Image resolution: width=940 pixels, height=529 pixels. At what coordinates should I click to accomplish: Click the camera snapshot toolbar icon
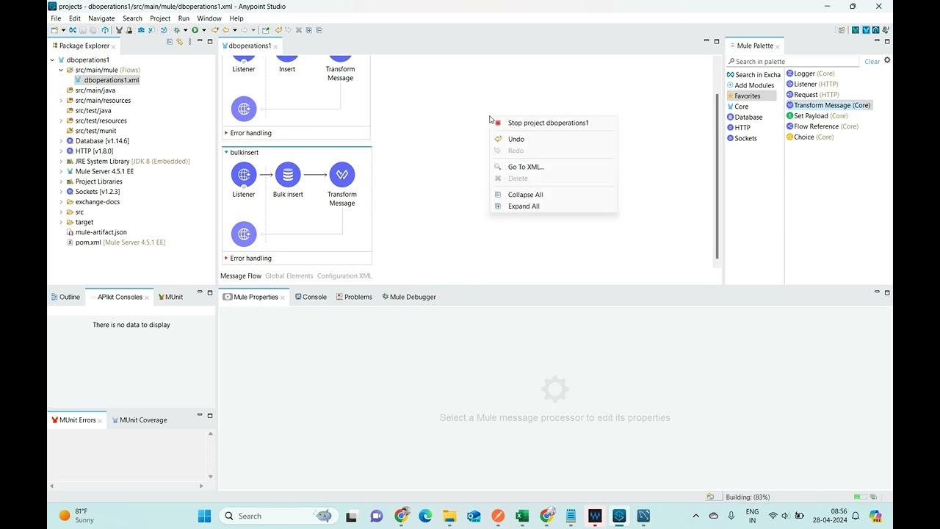pos(141,30)
